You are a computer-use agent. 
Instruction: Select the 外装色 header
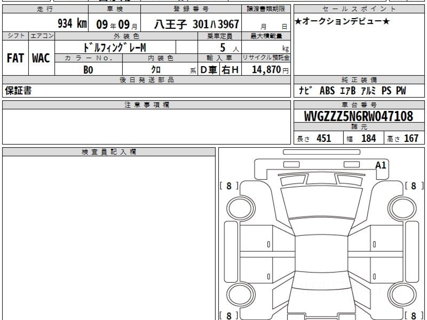tap(126, 36)
